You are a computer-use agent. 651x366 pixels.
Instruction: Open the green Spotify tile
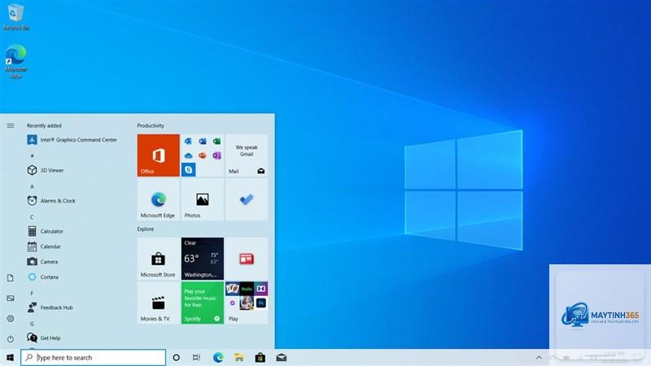coord(202,303)
